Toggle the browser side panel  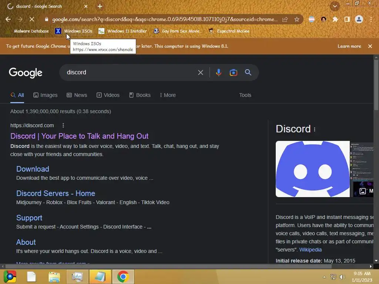[x=347, y=19]
